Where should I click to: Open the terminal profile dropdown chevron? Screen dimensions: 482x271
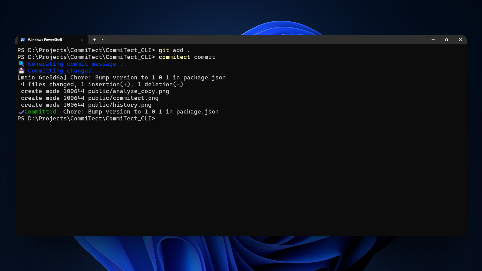pyautogui.click(x=103, y=39)
